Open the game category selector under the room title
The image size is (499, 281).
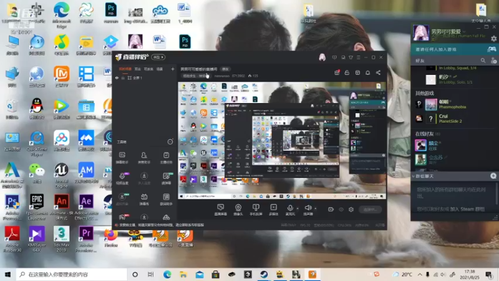tap(195, 76)
